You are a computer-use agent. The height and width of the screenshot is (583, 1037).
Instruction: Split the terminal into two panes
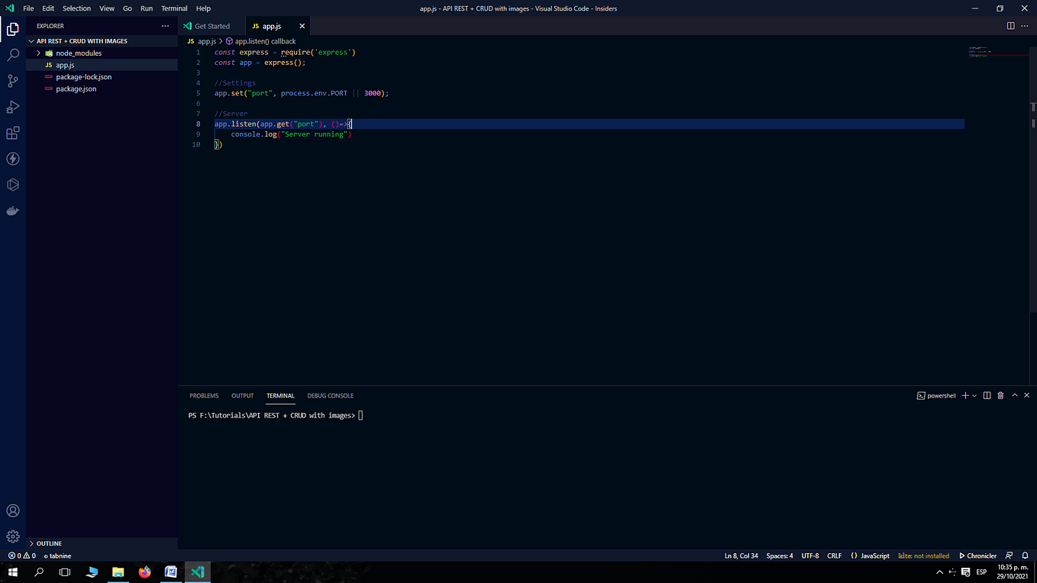tap(987, 395)
